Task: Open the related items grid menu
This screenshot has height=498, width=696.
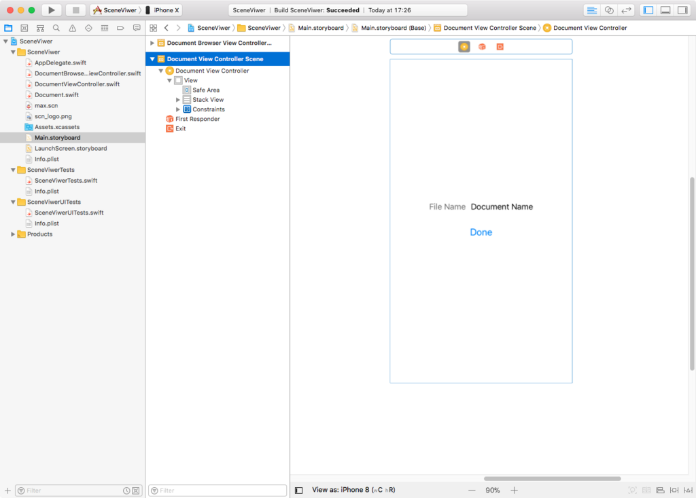Action: pos(153,28)
